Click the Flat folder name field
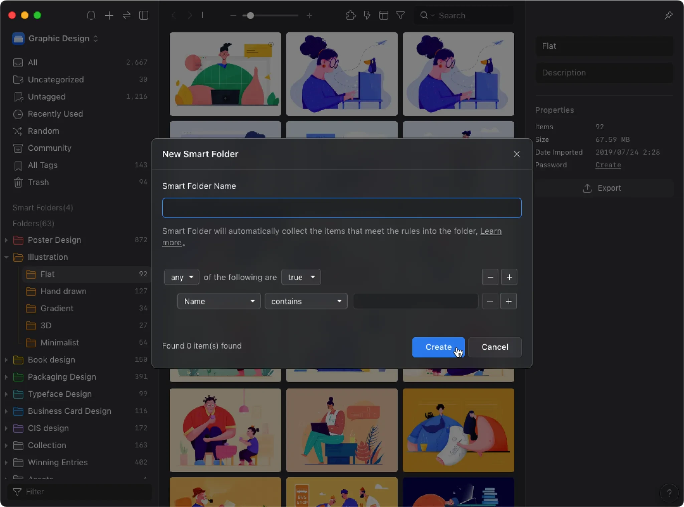Screen dimensions: 684x507 coord(604,46)
